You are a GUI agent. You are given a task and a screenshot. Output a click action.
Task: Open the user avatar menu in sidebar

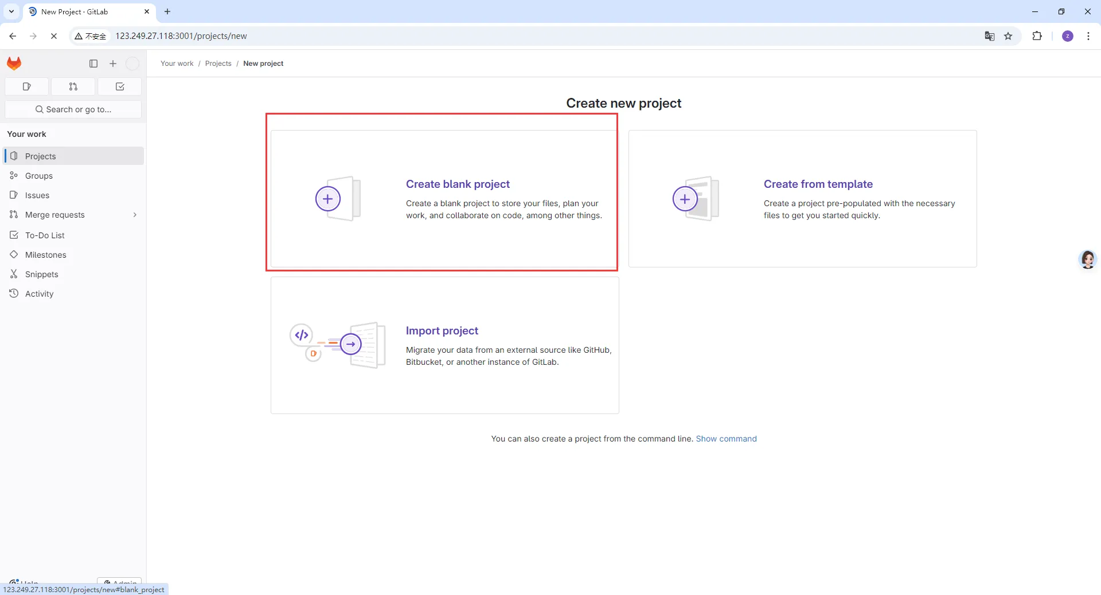tap(132, 64)
